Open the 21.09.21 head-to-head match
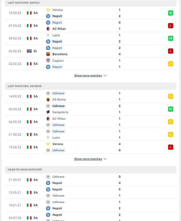Image resolution: width=181 pixels, height=221 pixels. click(x=90, y=180)
